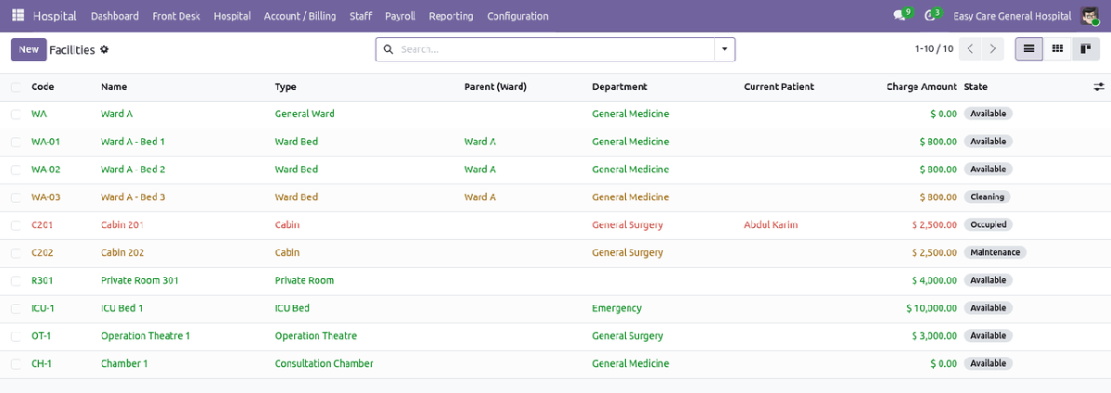Tick the checkbox for row WA-02
This screenshot has width=1111, height=393.
tap(16, 170)
